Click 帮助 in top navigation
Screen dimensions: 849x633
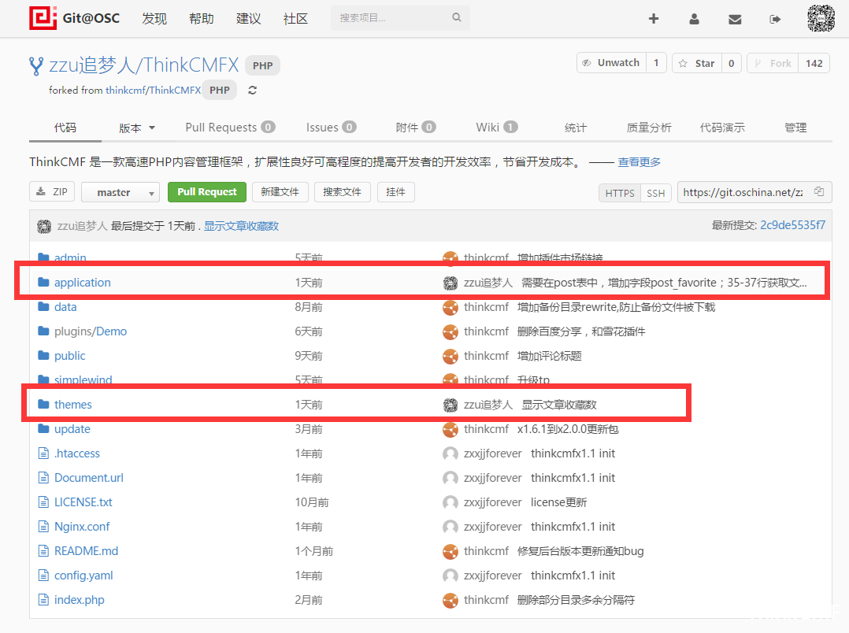202,18
